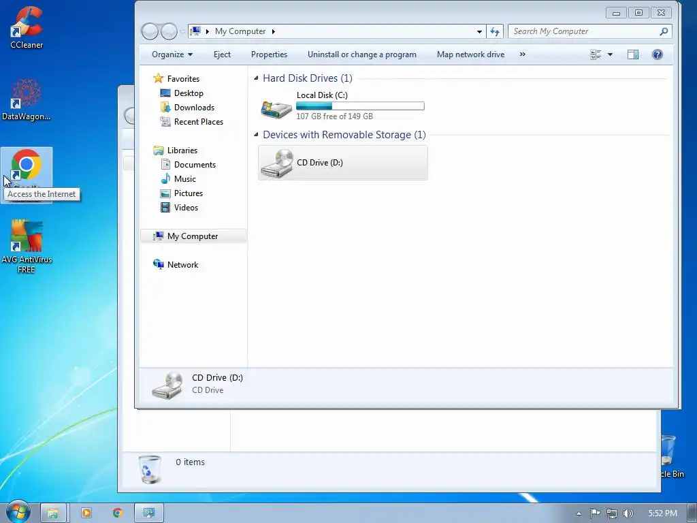
Task: Click the Favorites star icon
Action: point(158,78)
